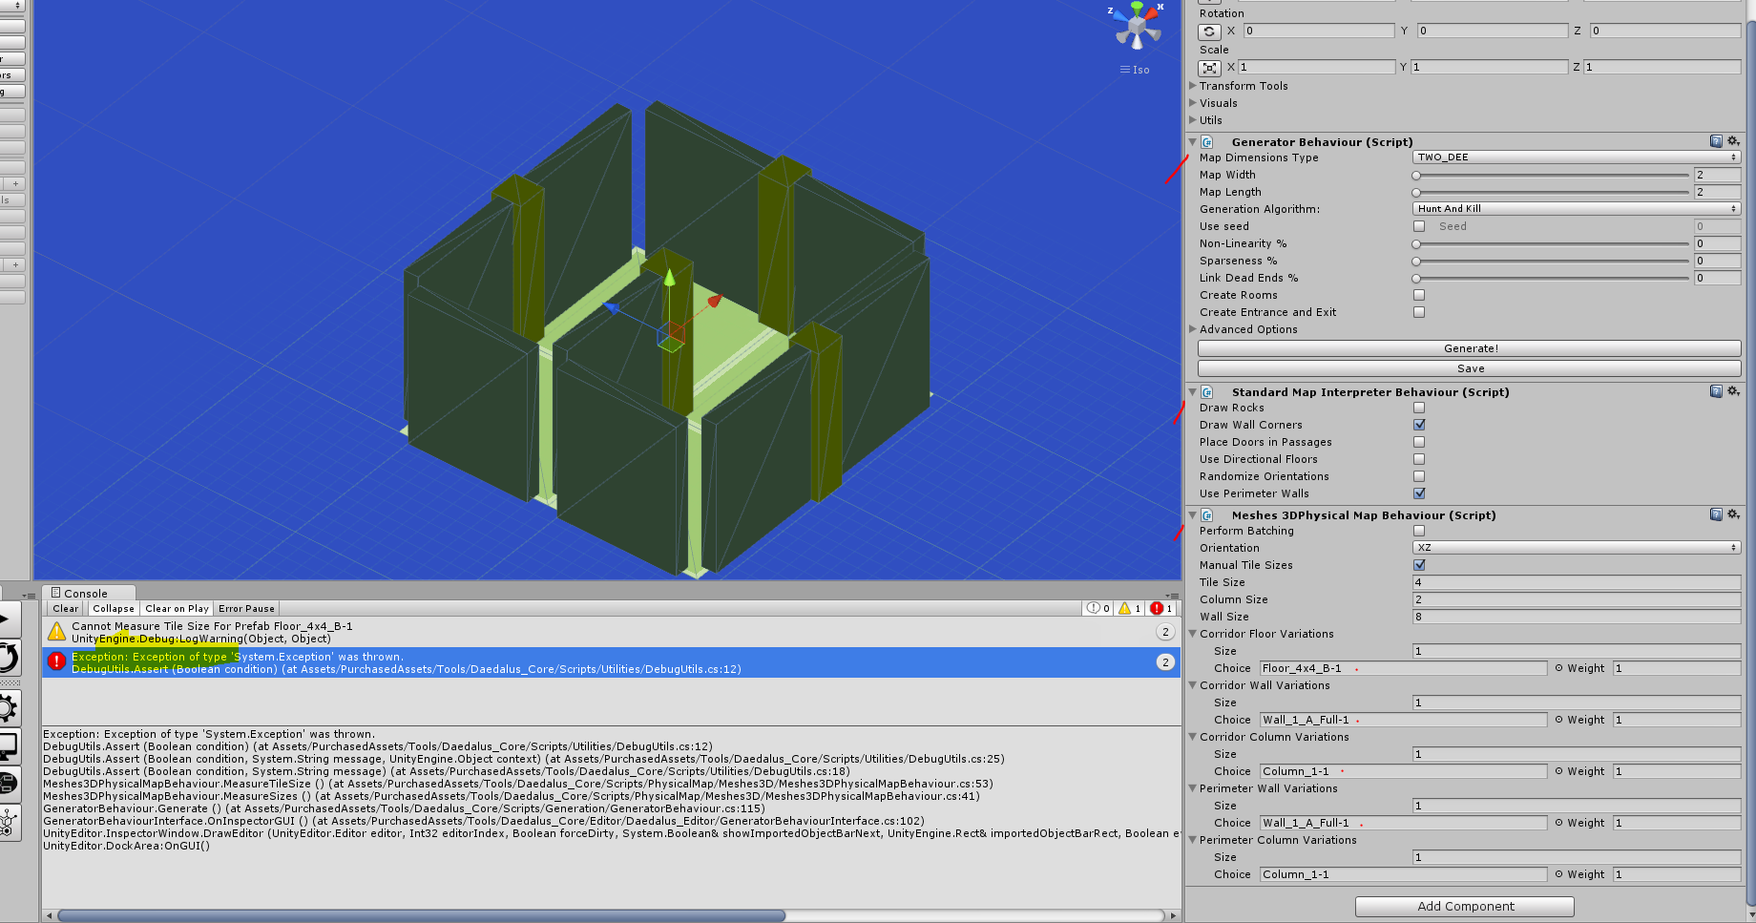Image resolution: width=1756 pixels, height=923 pixels.
Task: Uncheck Draw Wall Corners
Action: [1419, 425]
